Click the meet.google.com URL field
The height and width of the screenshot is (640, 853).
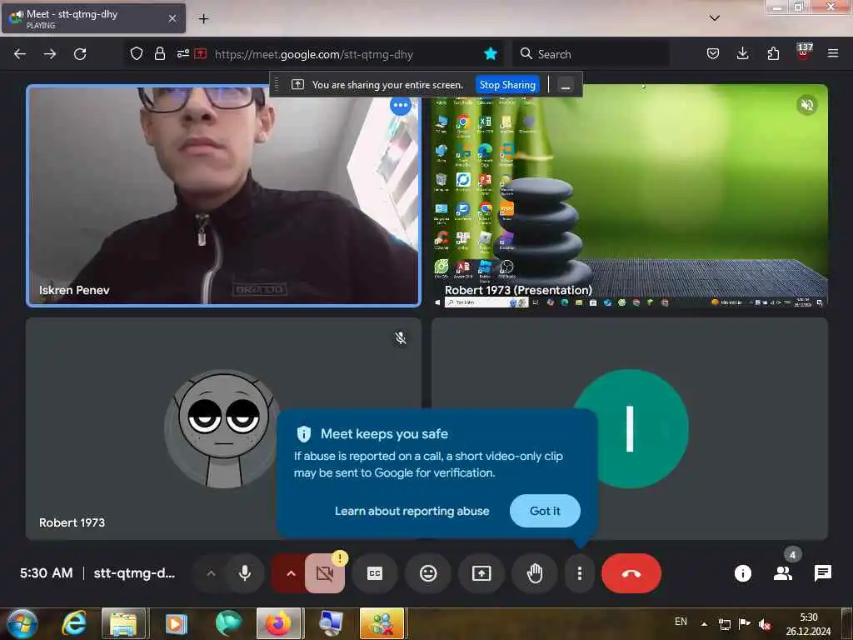314,54
